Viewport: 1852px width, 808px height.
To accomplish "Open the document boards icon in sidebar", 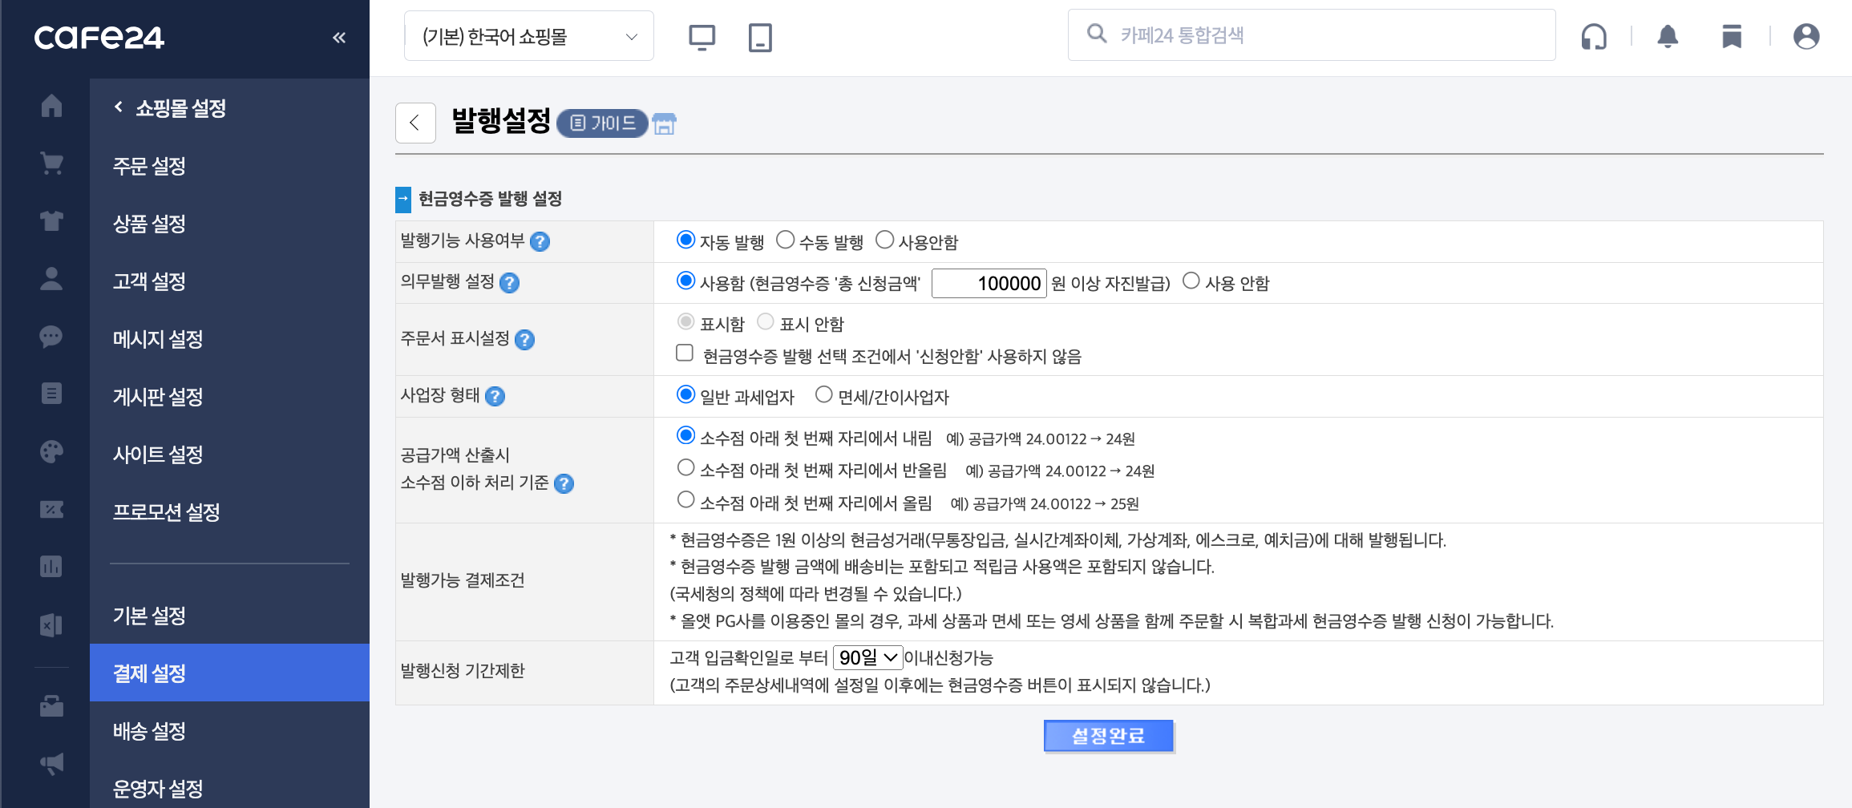I will [51, 394].
